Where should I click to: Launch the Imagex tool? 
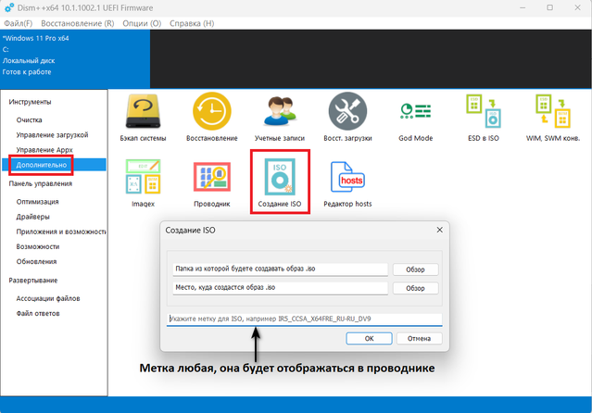coord(143,183)
